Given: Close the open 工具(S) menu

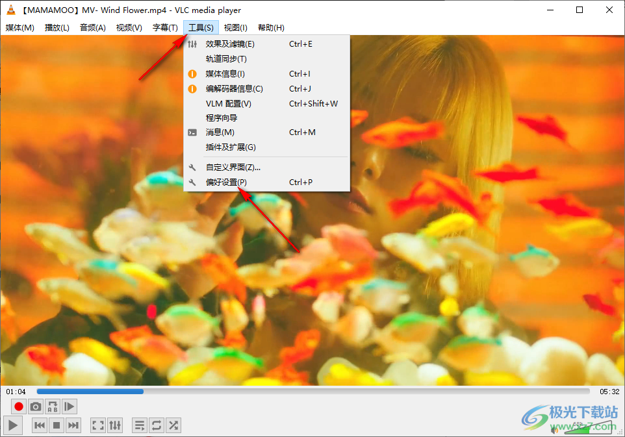Looking at the screenshot, I should [x=201, y=27].
